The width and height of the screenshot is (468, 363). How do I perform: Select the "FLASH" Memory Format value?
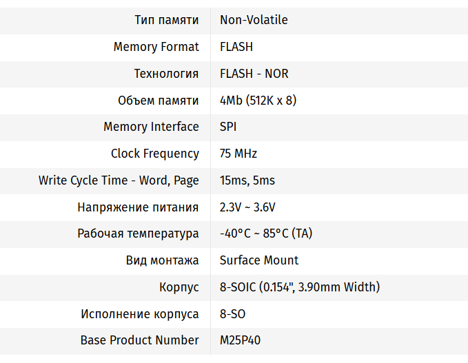tap(236, 47)
